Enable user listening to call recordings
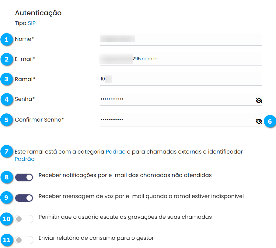This screenshot has width=276, height=248. [24, 219]
